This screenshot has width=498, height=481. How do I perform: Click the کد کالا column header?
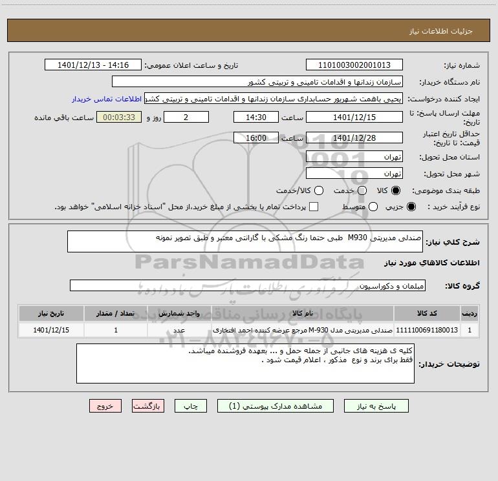(427, 313)
